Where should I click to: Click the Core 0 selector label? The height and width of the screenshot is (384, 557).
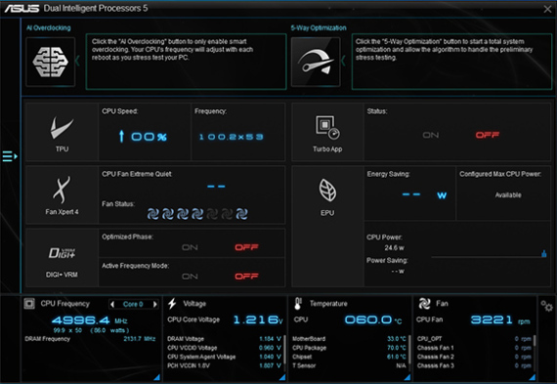click(133, 304)
